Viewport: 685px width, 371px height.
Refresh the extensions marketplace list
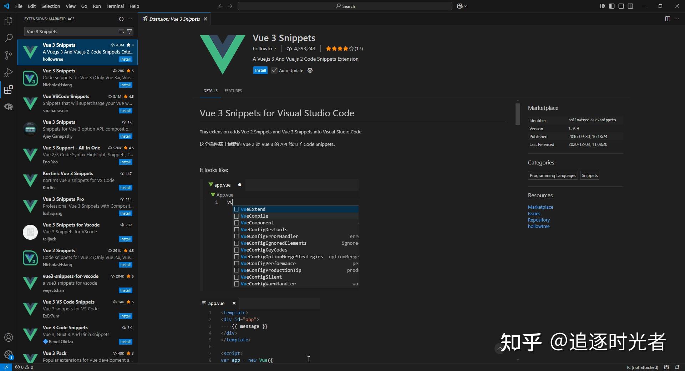[x=121, y=19]
